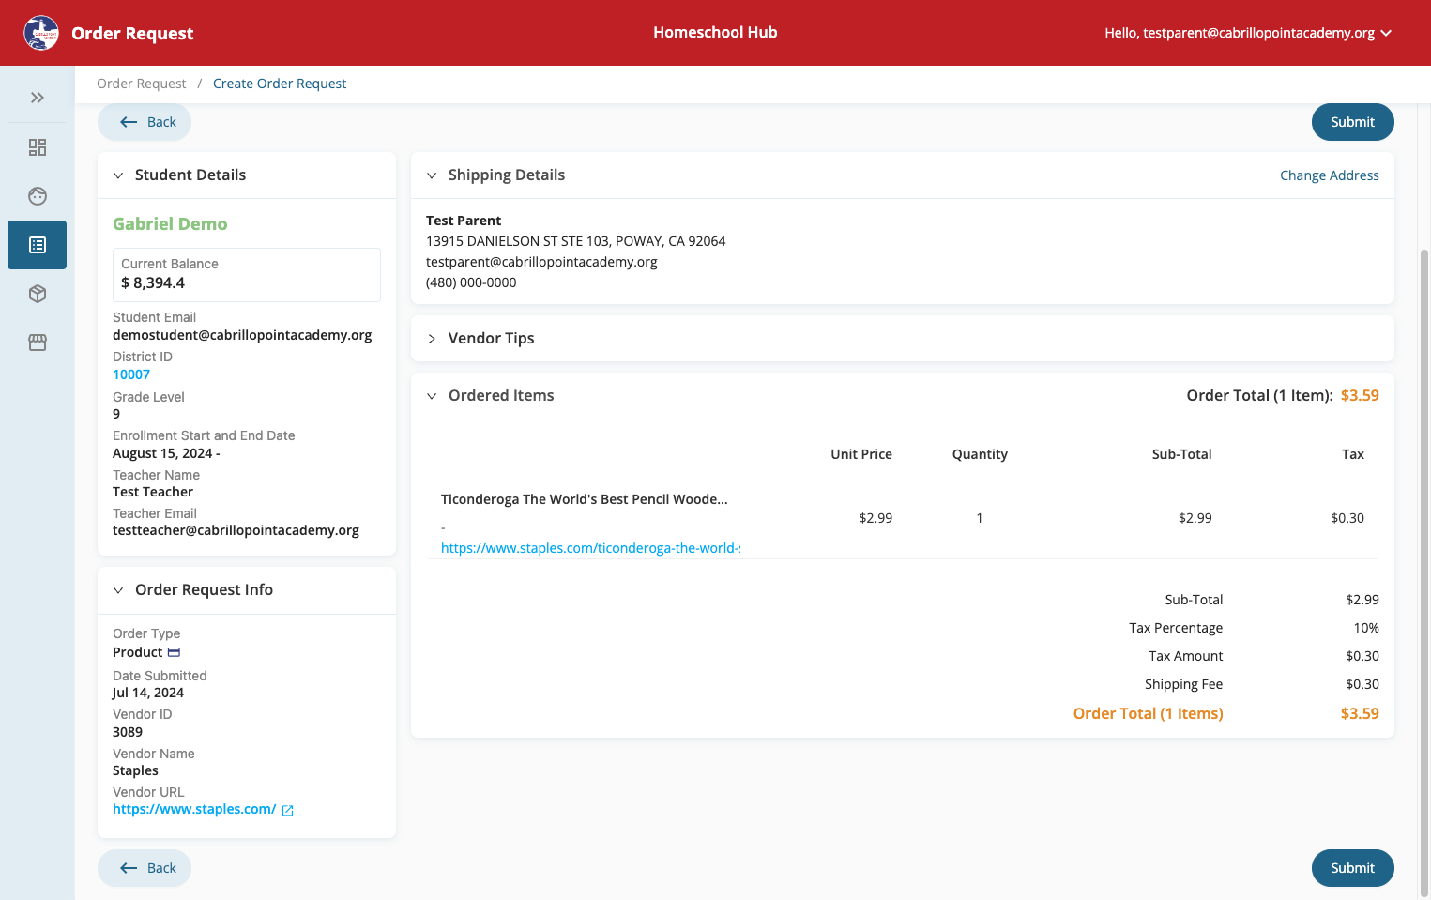Click the Shipping Fee $0.30 value
This screenshot has width=1431, height=900.
(1362, 684)
